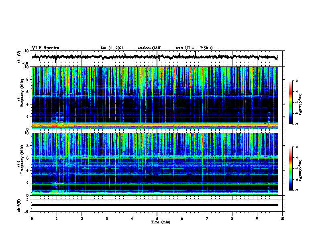Click time axis tick label '8'
This screenshot has width=318, height=245.
[232, 219]
